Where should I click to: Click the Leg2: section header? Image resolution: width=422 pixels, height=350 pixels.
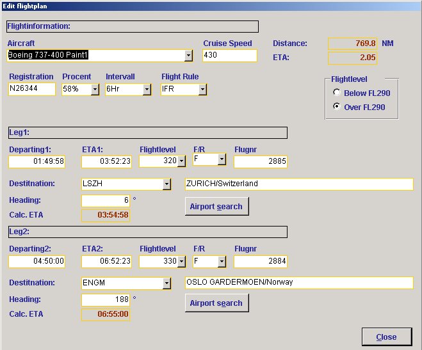coord(148,232)
